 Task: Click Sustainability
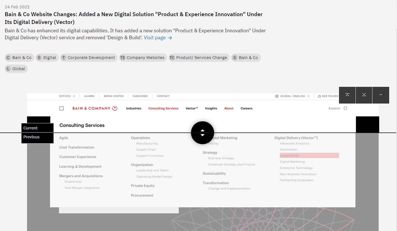click(x=214, y=173)
